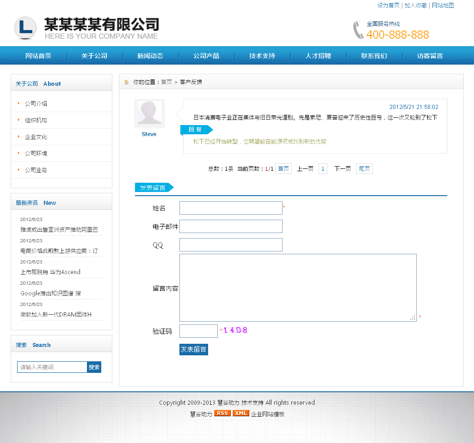Click the red arrow bullet beside 公司业务
This screenshot has width=474, height=443.
18,170
